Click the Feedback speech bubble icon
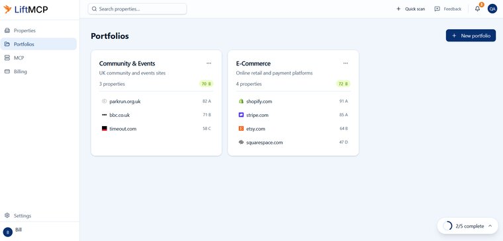 point(437,9)
